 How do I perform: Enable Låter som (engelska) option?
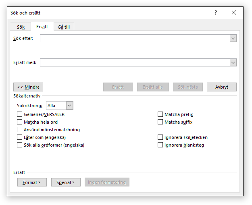point(20,137)
